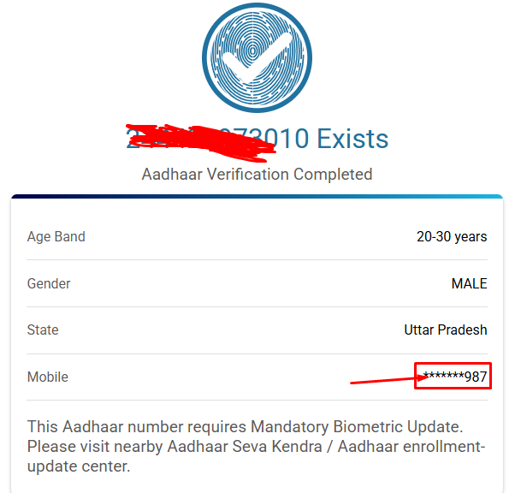
Task: Click the Gender row label
Action: (x=49, y=283)
